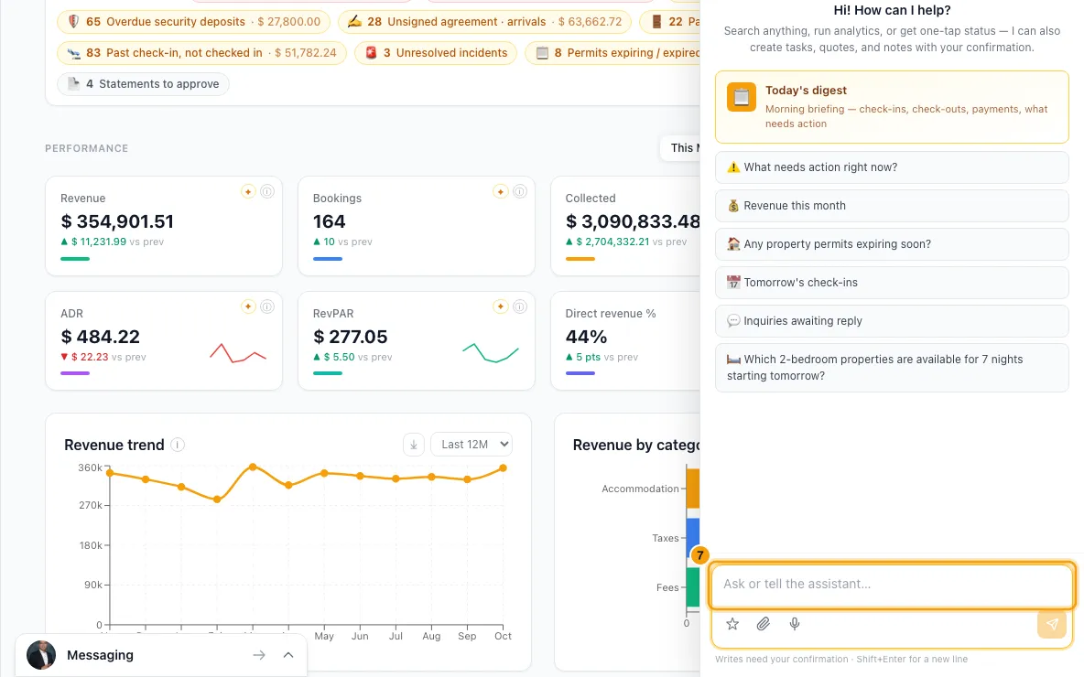Click the Oct data point on Revenue trend
The height and width of the screenshot is (677, 1084).
coord(504,468)
